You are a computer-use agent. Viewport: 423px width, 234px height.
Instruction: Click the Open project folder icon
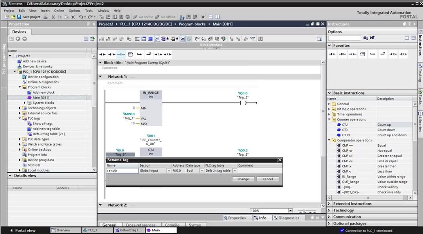point(13,17)
